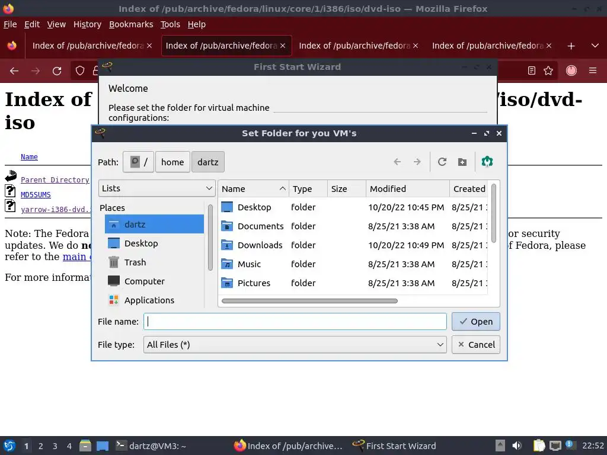Open Firefox hamburger menu
Screen dimensions: 607x455
pyautogui.click(x=593, y=71)
